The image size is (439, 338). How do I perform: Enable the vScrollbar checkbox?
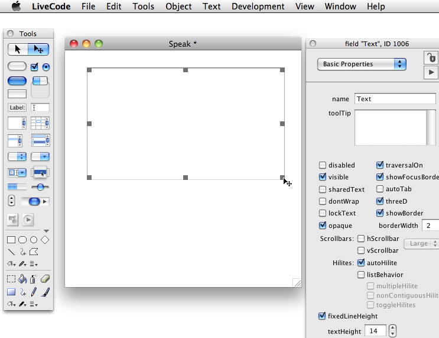pos(361,250)
